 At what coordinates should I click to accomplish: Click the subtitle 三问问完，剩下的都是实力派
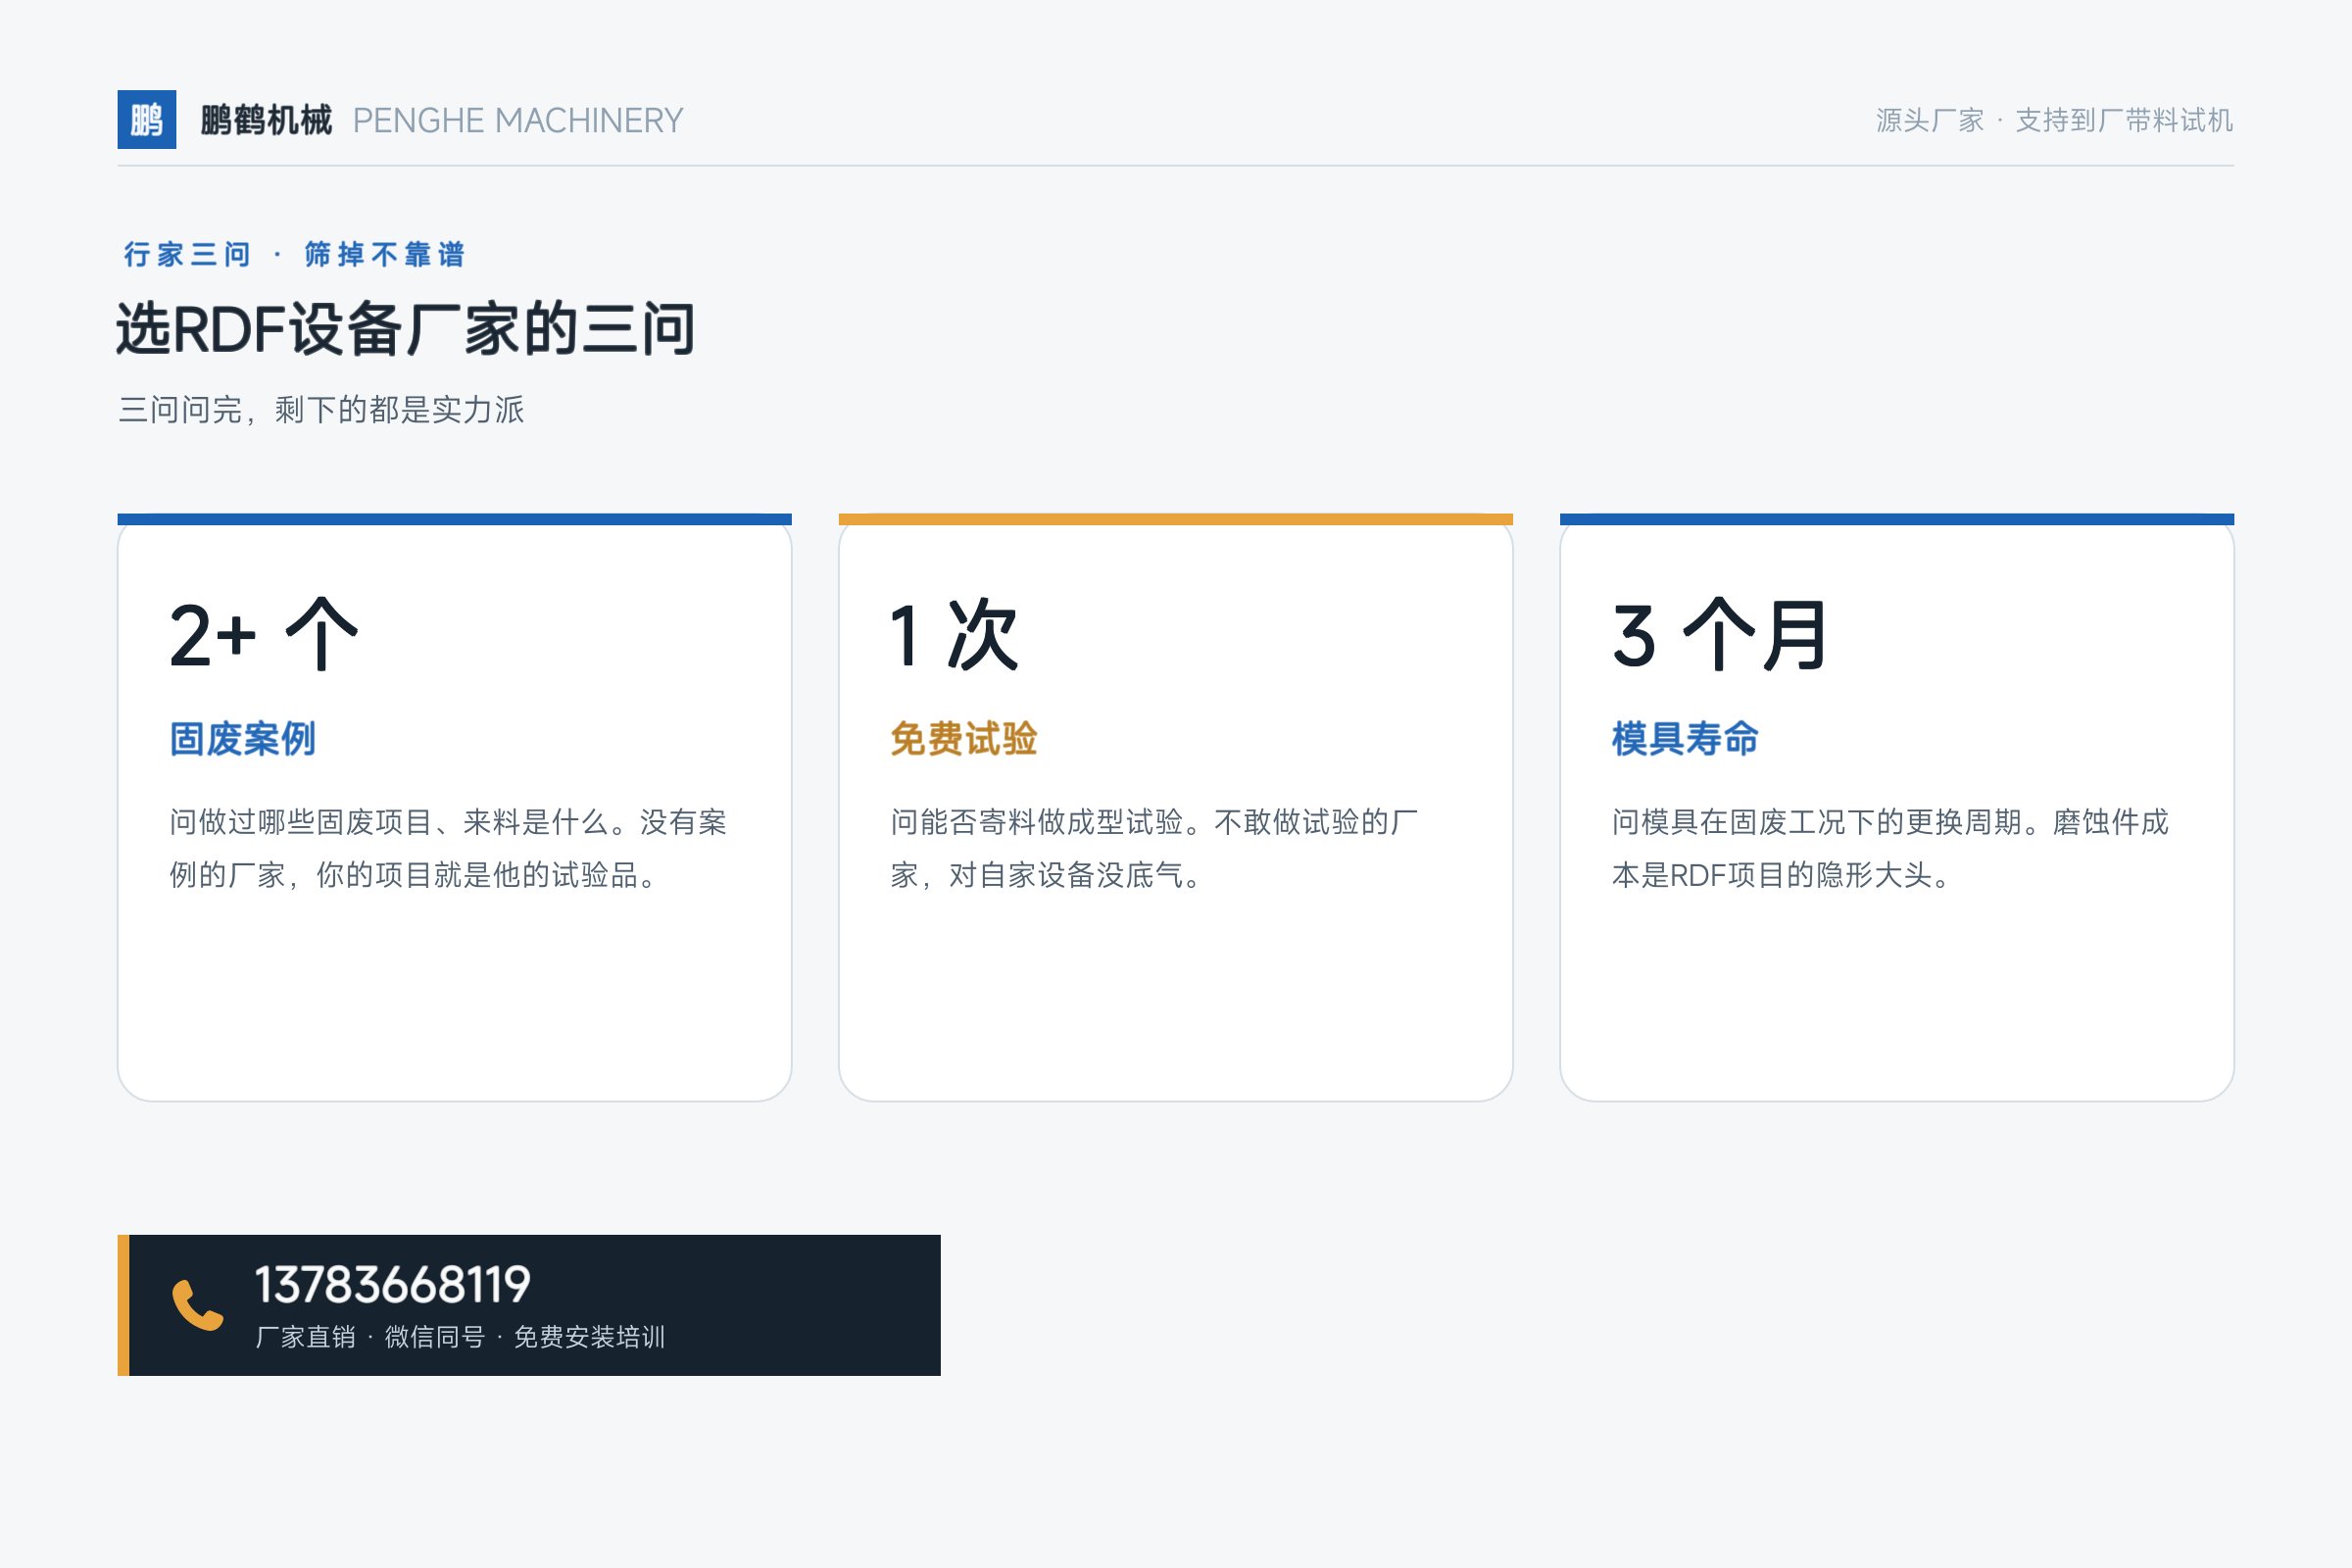pos(321,410)
